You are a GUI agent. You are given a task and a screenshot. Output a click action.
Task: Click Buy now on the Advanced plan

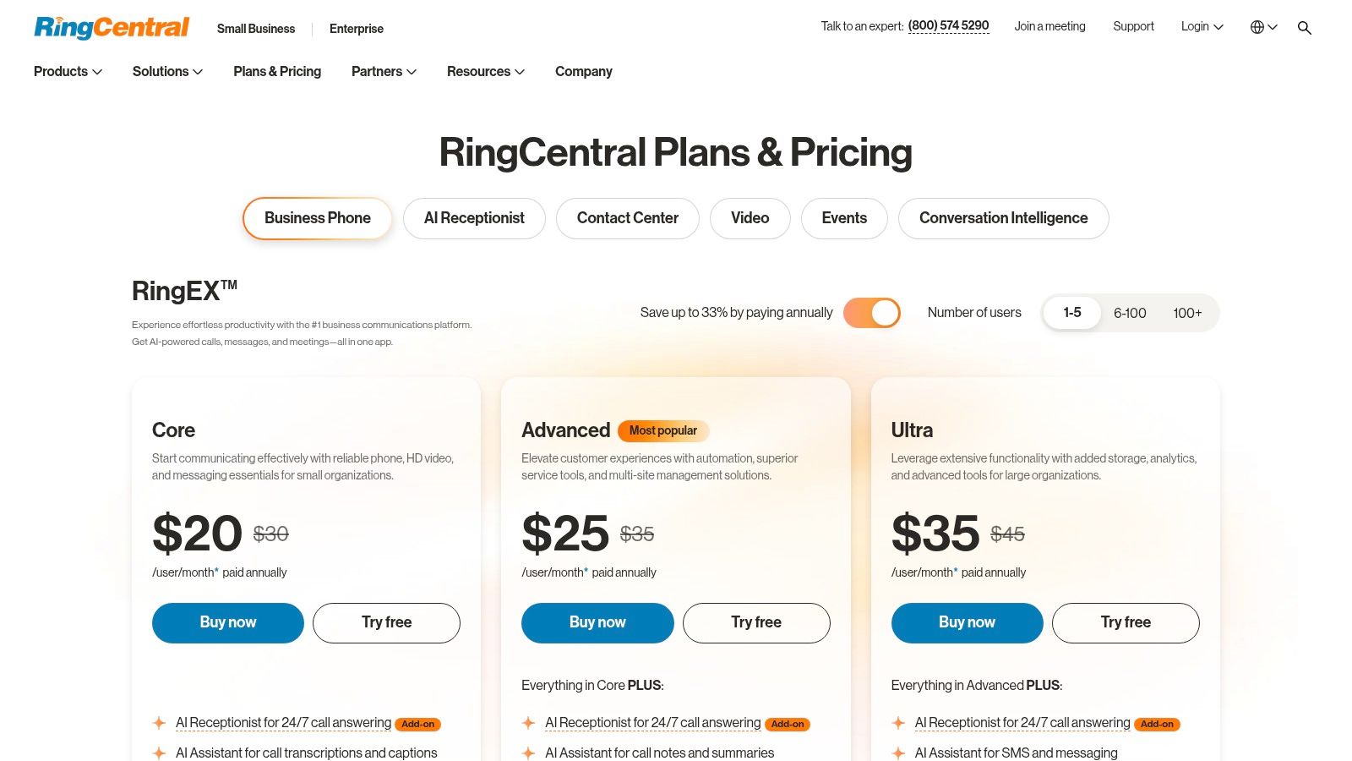pyautogui.click(x=597, y=622)
